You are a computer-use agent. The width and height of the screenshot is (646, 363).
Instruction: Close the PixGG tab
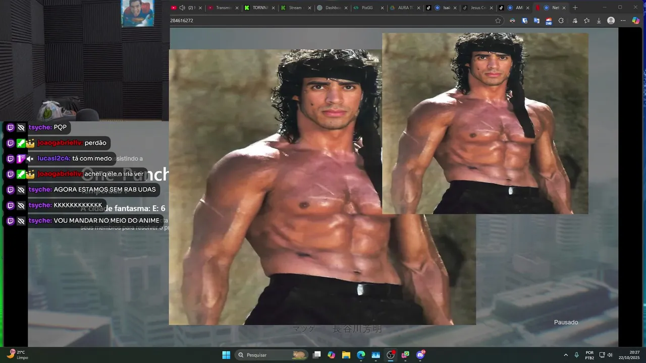pyautogui.click(x=382, y=8)
